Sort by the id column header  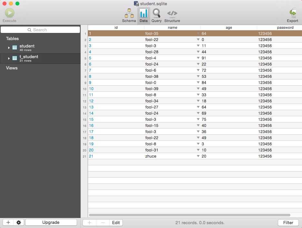(116, 27)
